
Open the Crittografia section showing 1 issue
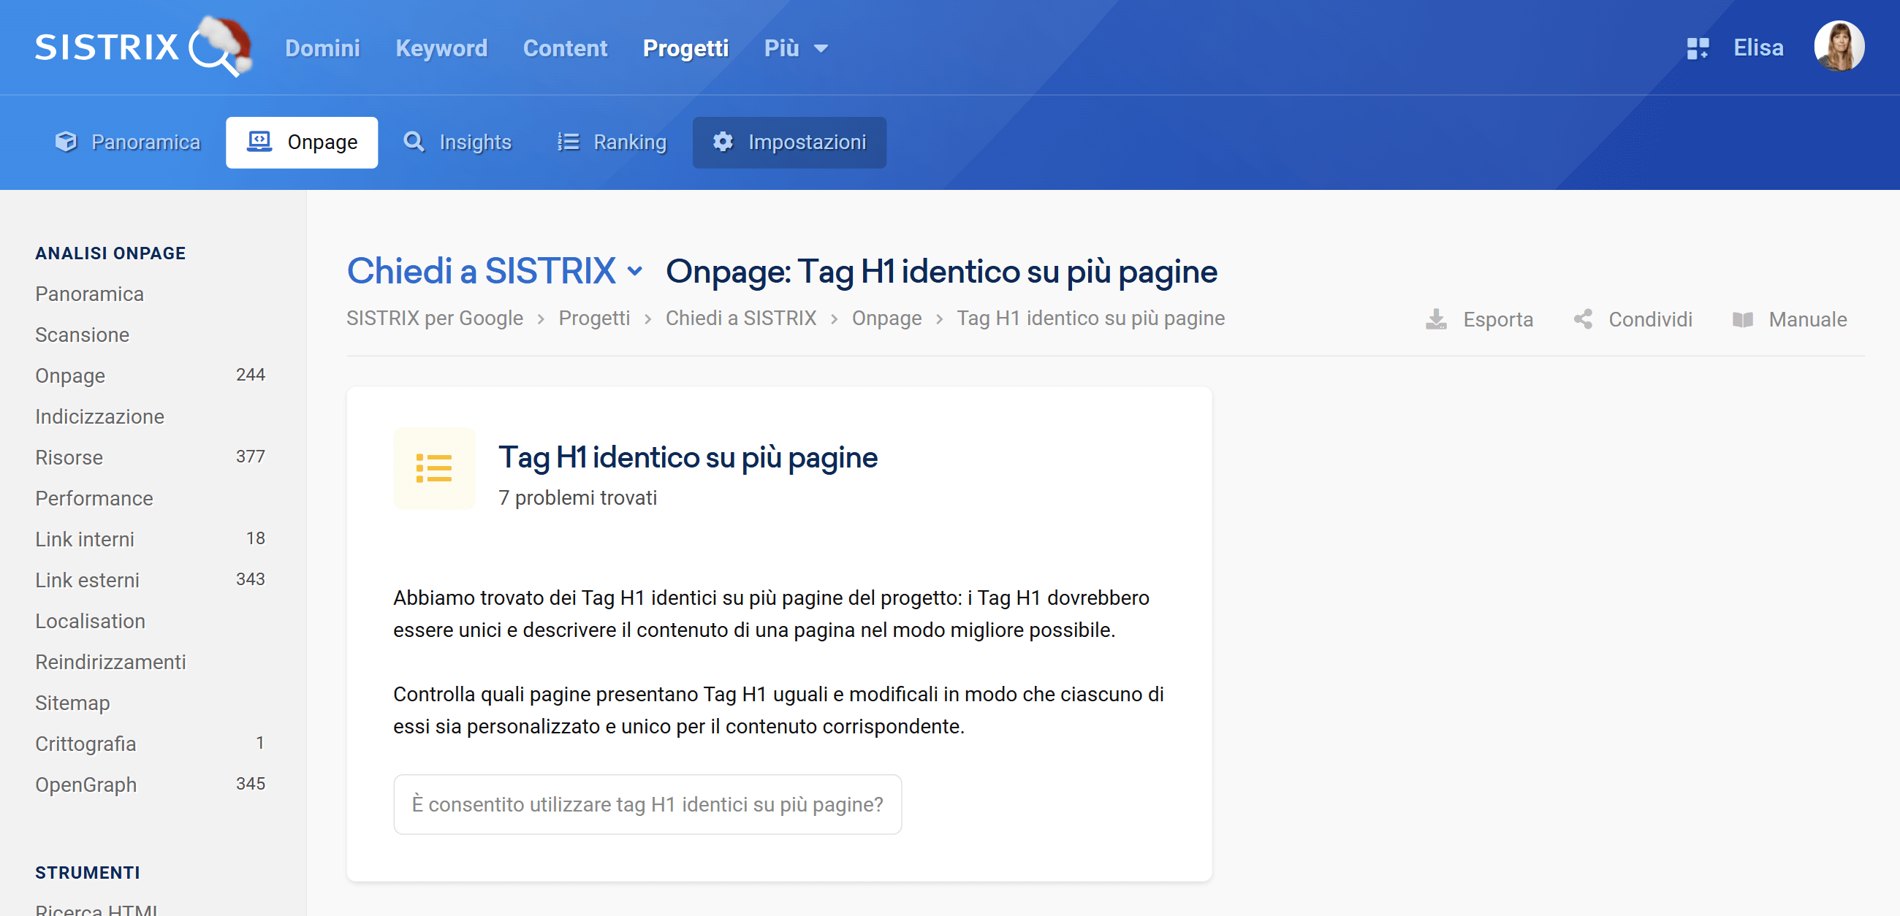click(x=85, y=744)
